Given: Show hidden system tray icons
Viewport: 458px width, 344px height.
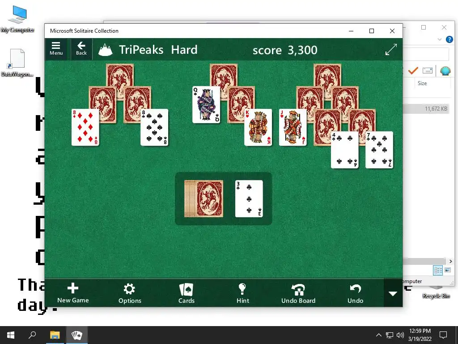Looking at the screenshot, I should 378,335.
